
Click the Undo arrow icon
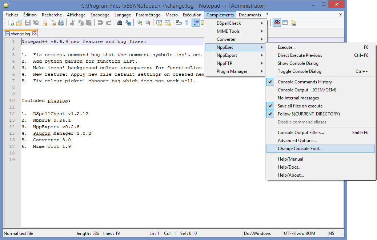pos(100,23)
